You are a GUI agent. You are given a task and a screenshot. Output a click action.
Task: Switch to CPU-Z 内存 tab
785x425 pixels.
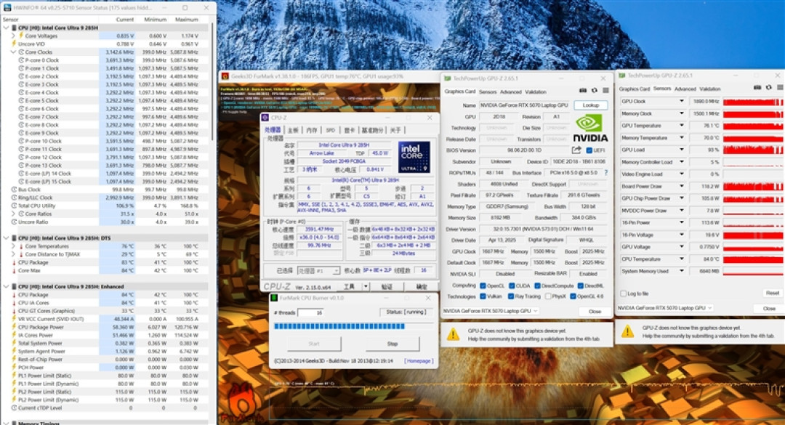(312, 130)
